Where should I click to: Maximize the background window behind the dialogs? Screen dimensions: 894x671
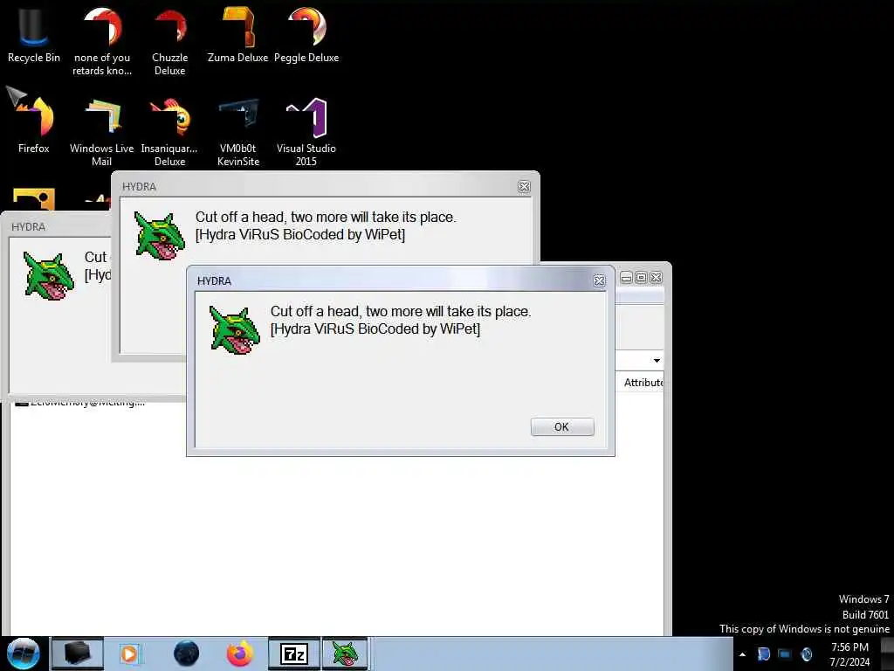point(641,277)
